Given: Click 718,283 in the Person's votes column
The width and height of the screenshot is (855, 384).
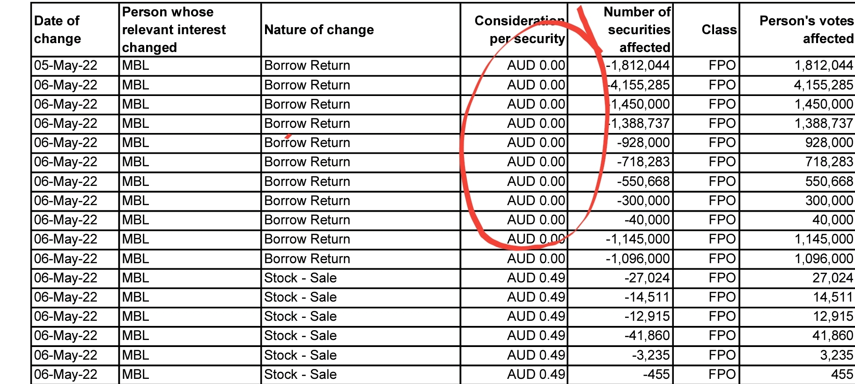Looking at the screenshot, I should click(x=829, y=162).
